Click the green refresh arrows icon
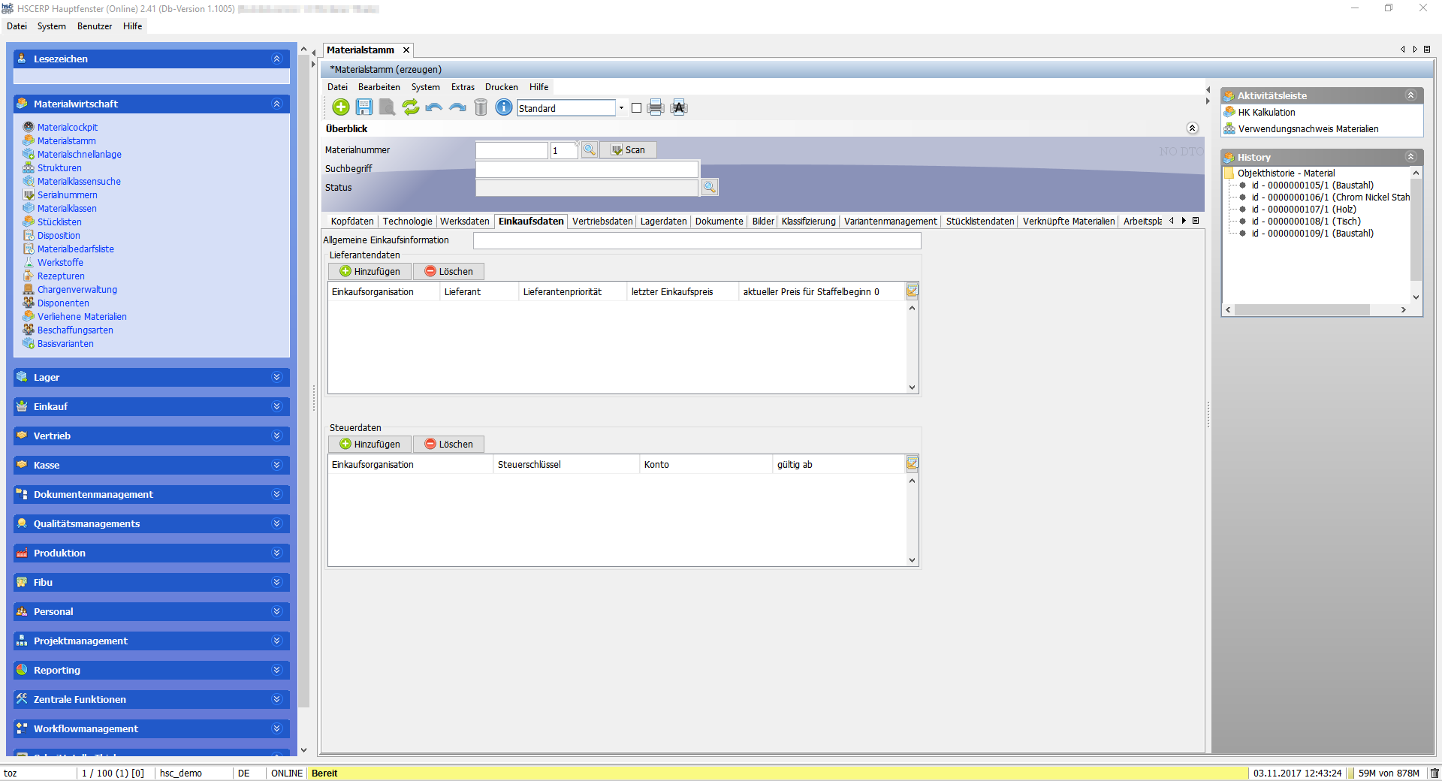Image resolution: width=1442 pixels, height=781 pixels. pyautogui.click(x=411, y=107)
